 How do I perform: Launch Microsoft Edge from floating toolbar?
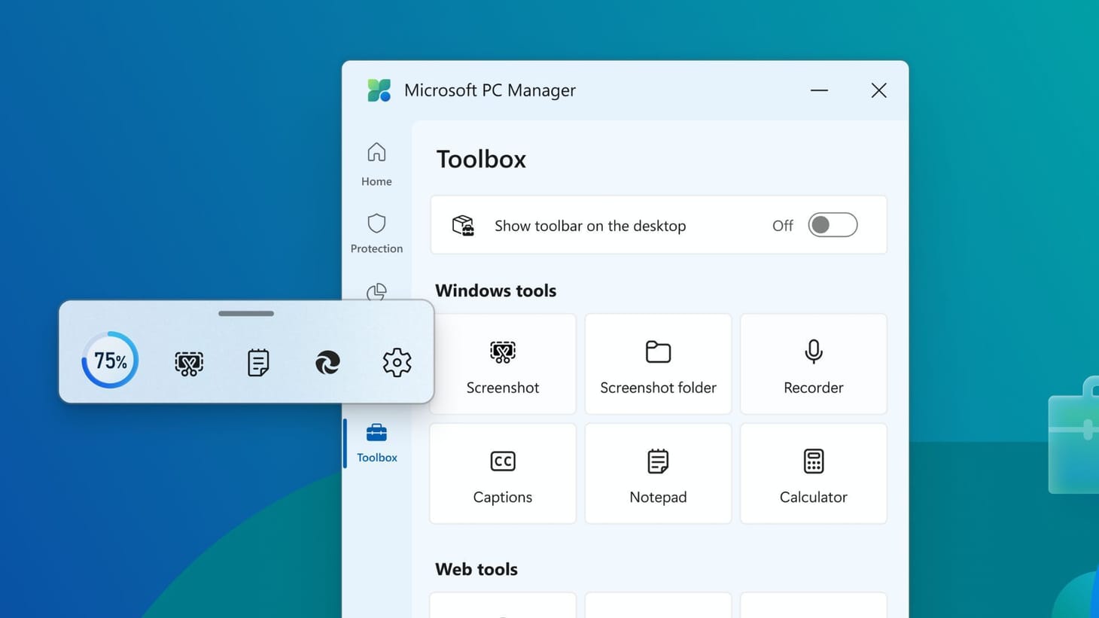click(x=327, y=362)
